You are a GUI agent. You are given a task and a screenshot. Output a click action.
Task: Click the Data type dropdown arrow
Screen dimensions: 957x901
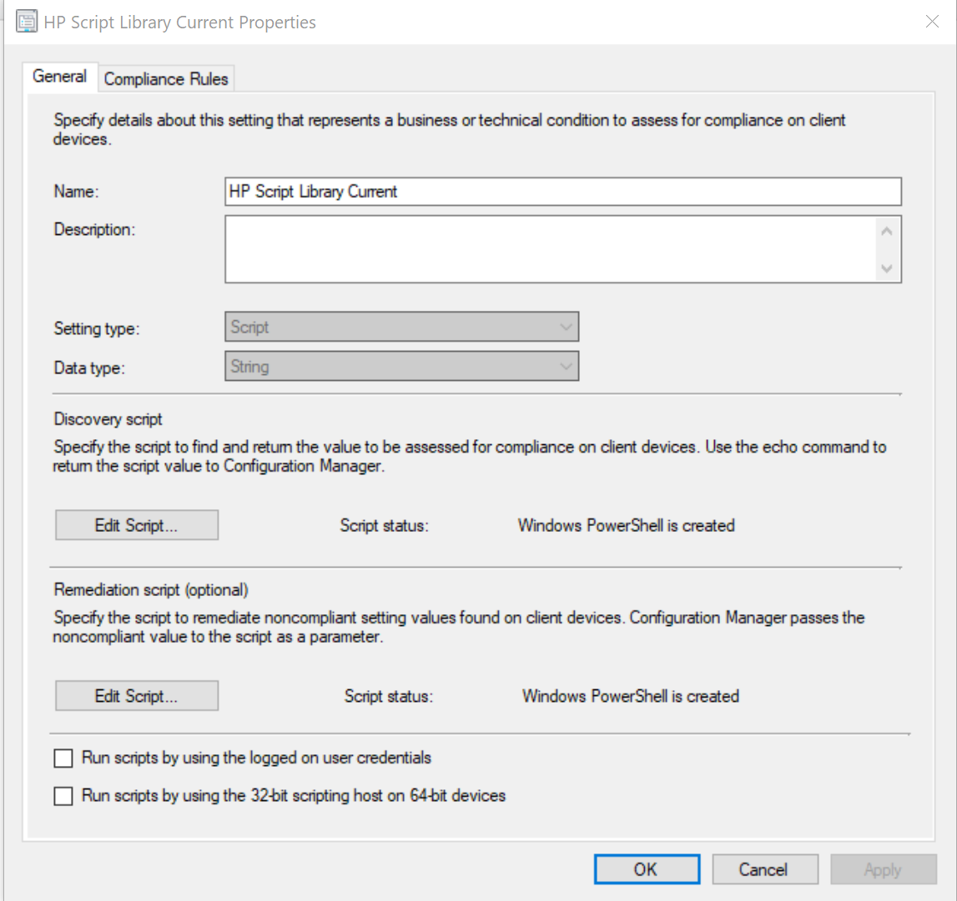click(567, 366)
